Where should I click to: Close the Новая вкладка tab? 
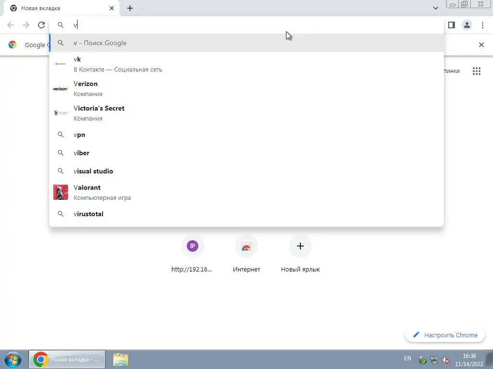pos(112,9)
